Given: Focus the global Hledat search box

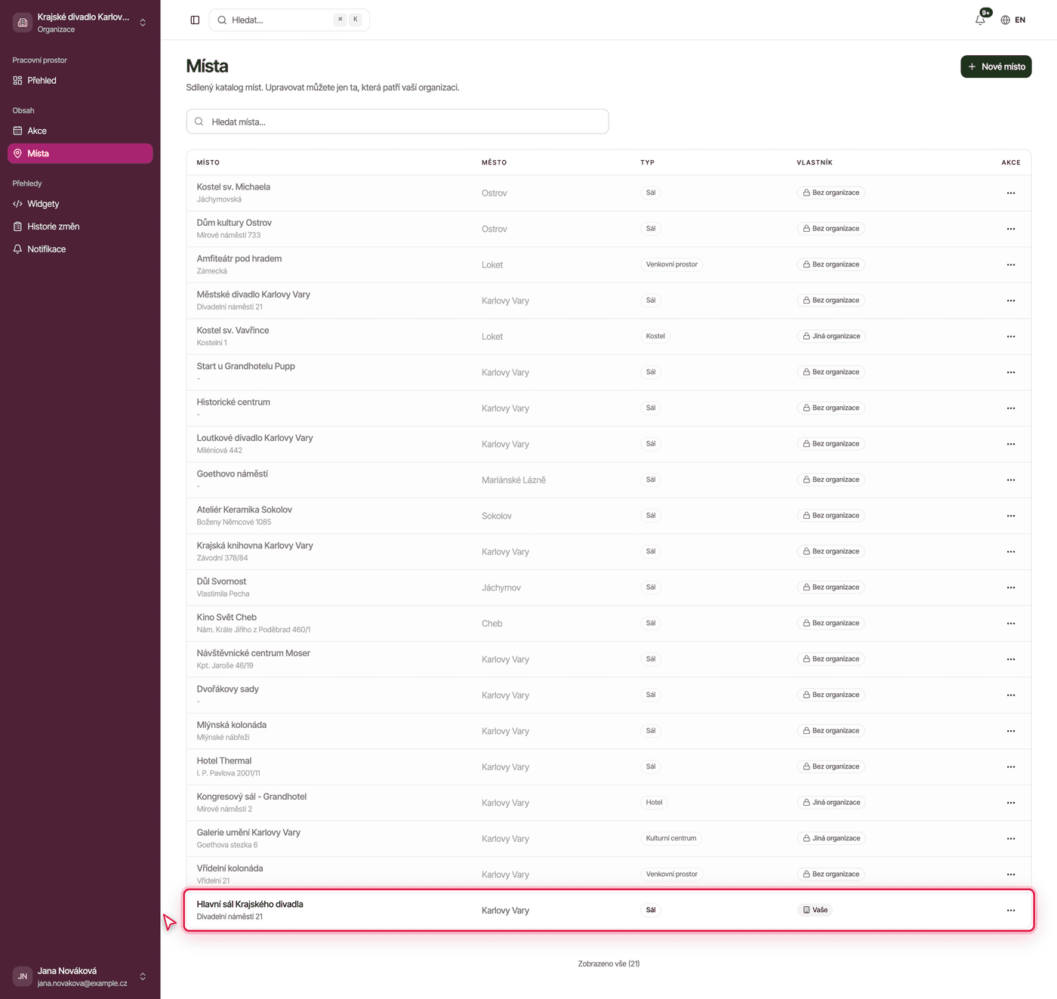Looking at the screenshot, I should (x=289, y=20).
